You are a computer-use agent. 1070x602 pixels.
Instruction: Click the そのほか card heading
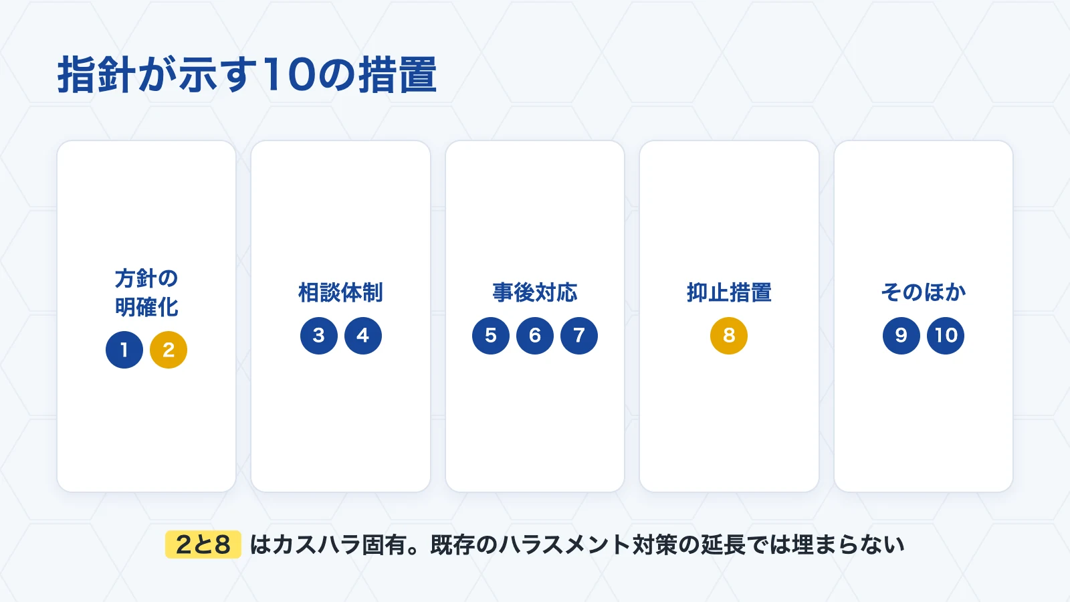pos(924,292)
